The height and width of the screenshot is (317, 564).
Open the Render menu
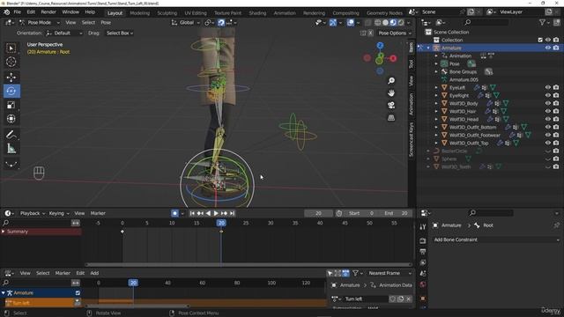click(x=48, y=11)
